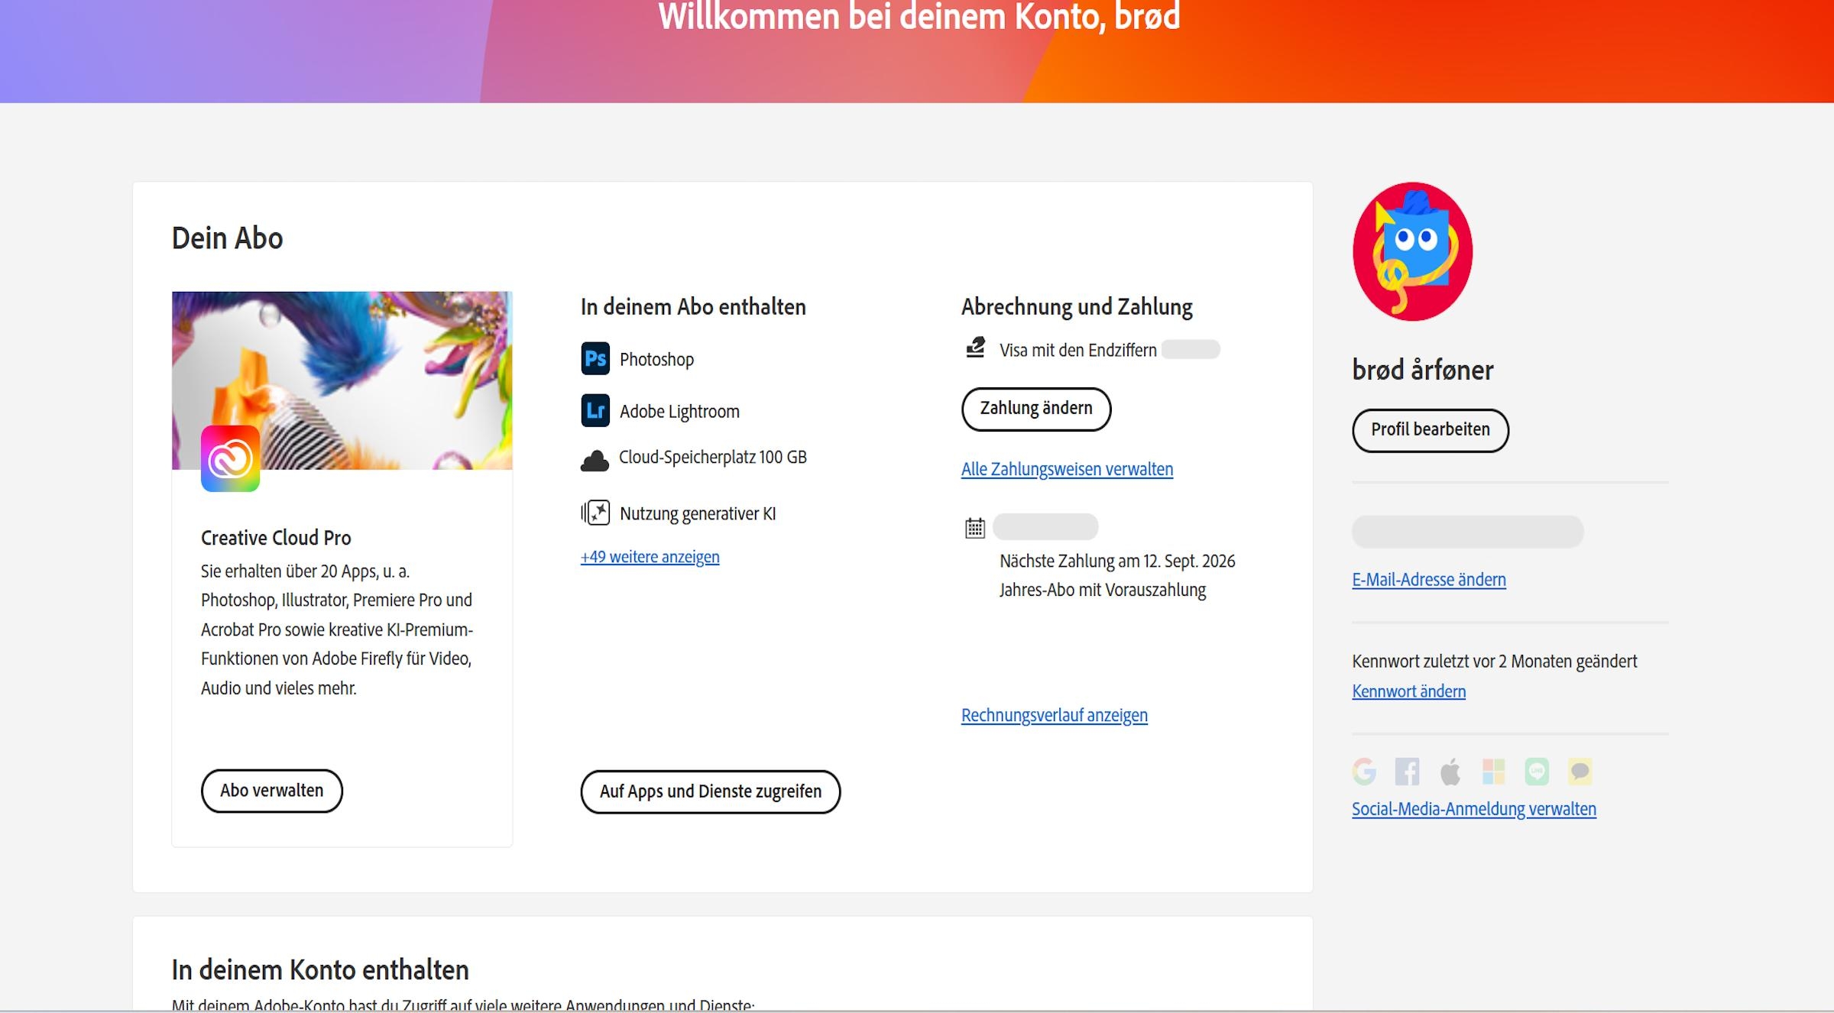Select the LINE sign-in icon
1834x1013 pixels.
(x=1536, y=773)
